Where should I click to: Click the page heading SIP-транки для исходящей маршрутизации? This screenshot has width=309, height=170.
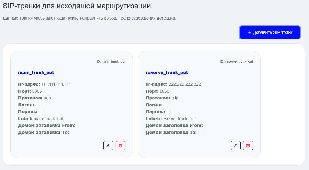[77, 6]
